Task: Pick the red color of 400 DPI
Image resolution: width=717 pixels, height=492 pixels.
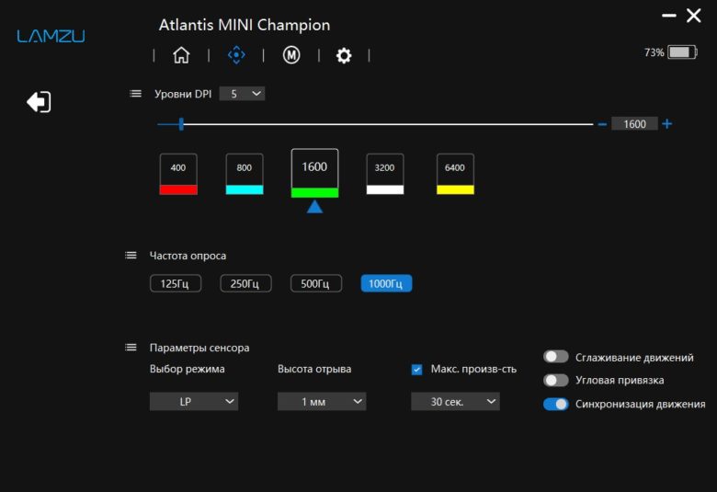Action: coord(178,190)
